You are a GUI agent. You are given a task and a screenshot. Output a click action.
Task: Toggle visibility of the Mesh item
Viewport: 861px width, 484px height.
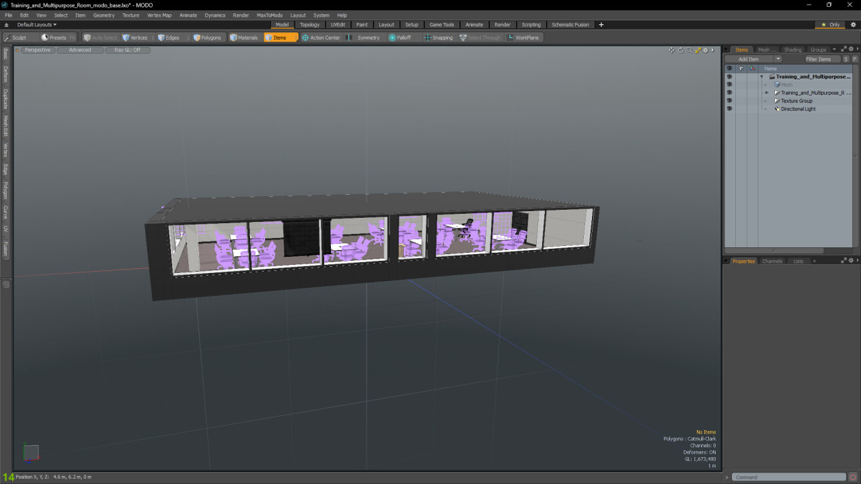tap(729, 85)
